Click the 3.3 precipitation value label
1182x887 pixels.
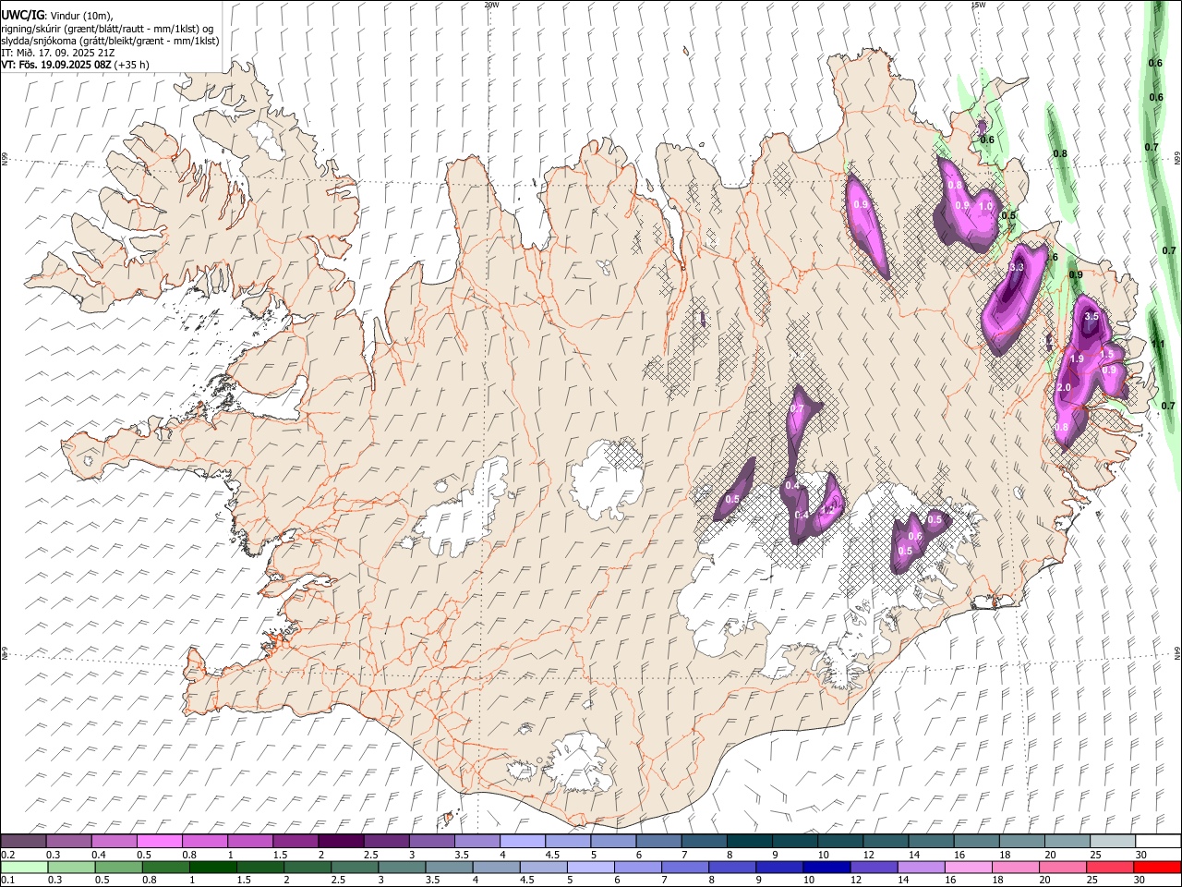click(x=1017, y=267)
